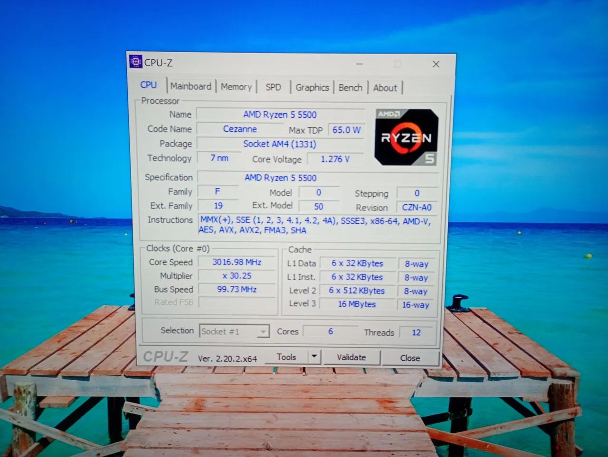Open the SPD tab

click(x=273, y=87)
